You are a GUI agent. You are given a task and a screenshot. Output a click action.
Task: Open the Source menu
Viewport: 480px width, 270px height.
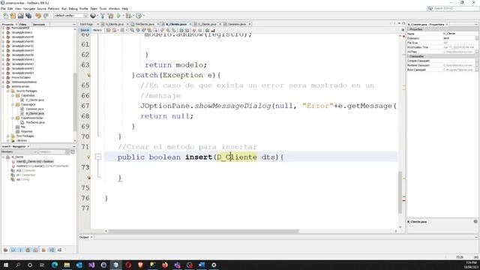point(41,8)
